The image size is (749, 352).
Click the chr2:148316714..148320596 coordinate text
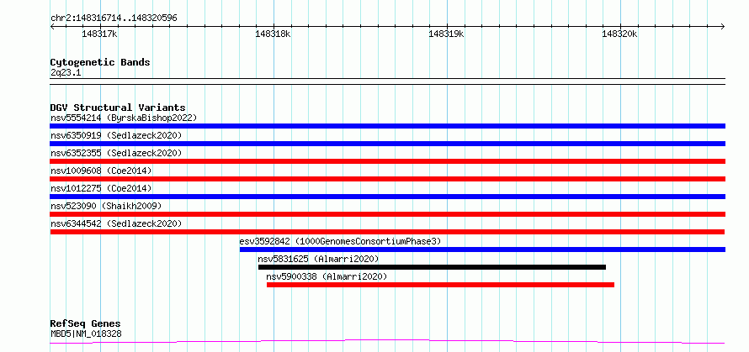(x=114, y=18)
